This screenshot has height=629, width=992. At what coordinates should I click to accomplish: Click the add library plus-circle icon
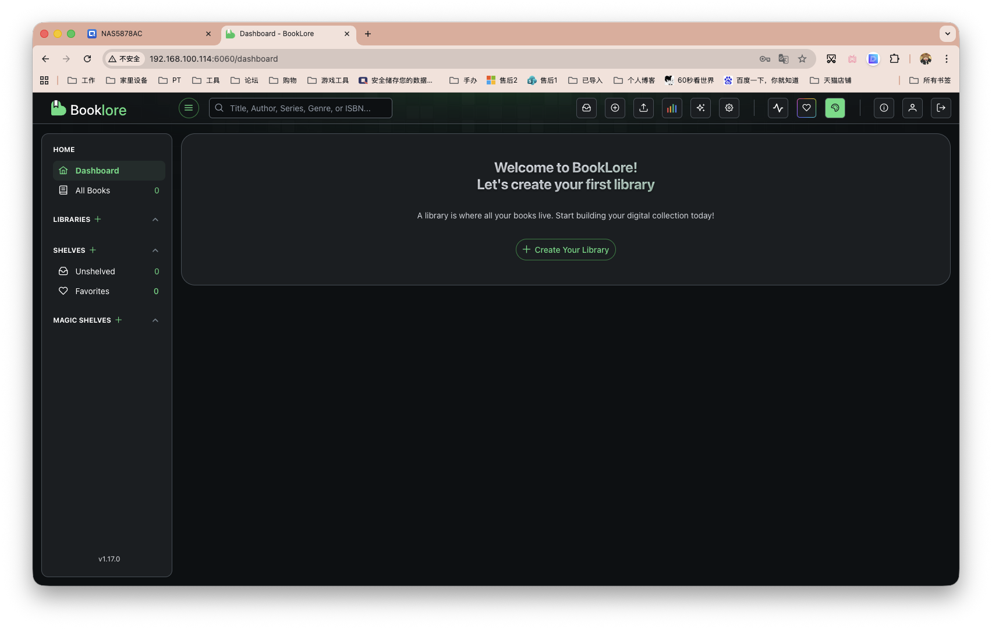pyautogui.click(x=615, y=108)
